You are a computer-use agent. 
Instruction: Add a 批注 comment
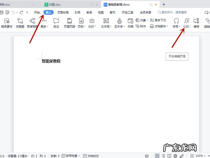click(x=56, y=23)
